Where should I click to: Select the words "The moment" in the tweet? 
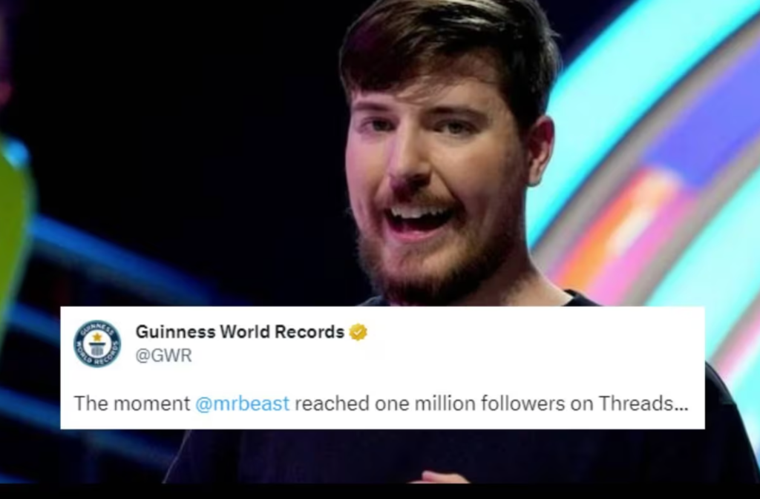tap(132, 403)
